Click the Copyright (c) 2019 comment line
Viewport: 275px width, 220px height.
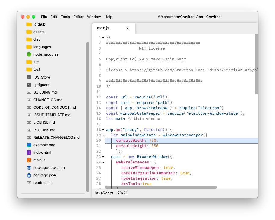[146, 59]
